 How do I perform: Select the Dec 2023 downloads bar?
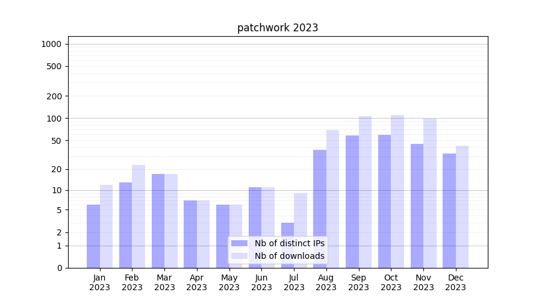462,206
